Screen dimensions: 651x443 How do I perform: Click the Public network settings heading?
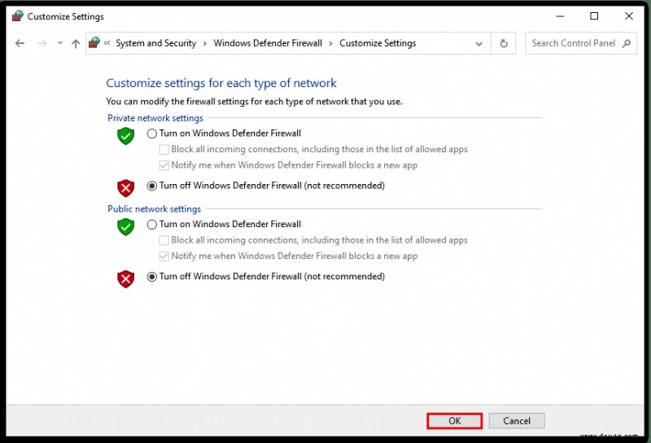pyautogui.click(x=154, y=208)
